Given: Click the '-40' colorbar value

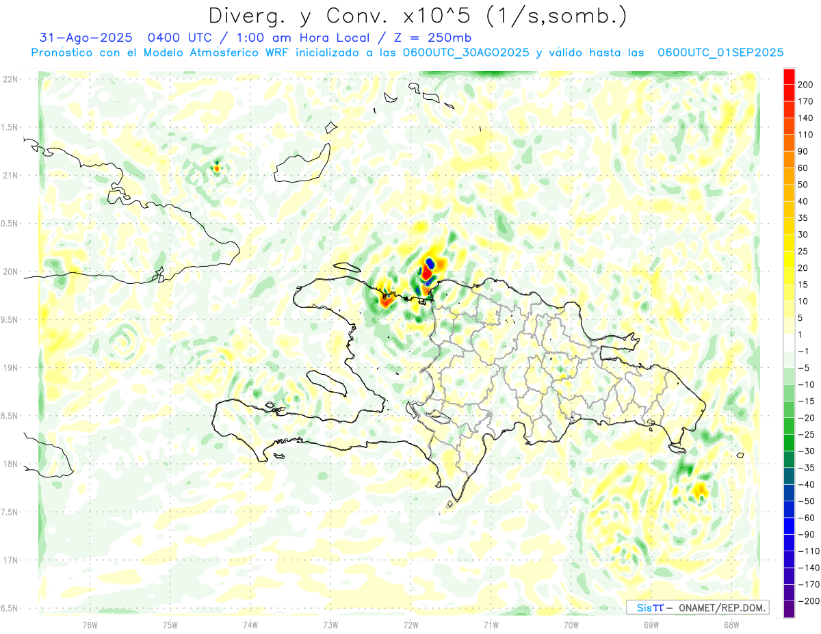Looking at the screenshot, I should pos(806,484).
